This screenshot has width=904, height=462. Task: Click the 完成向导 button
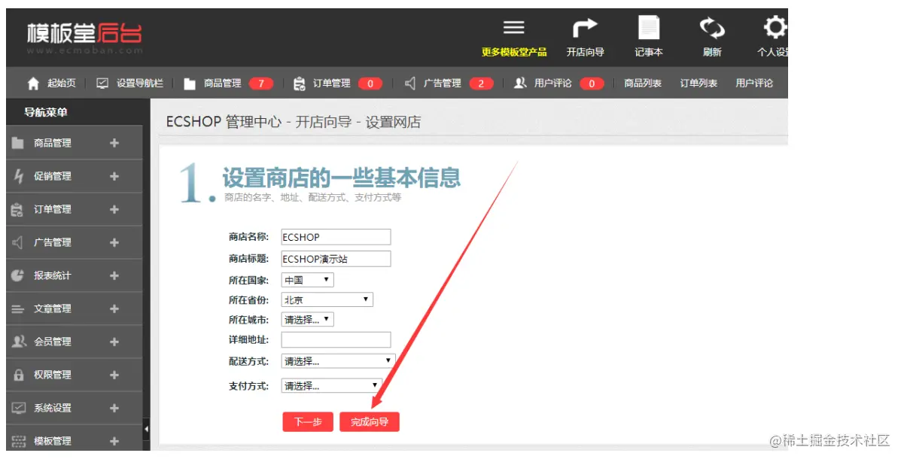pyautogui.click(x=370, y=422)
